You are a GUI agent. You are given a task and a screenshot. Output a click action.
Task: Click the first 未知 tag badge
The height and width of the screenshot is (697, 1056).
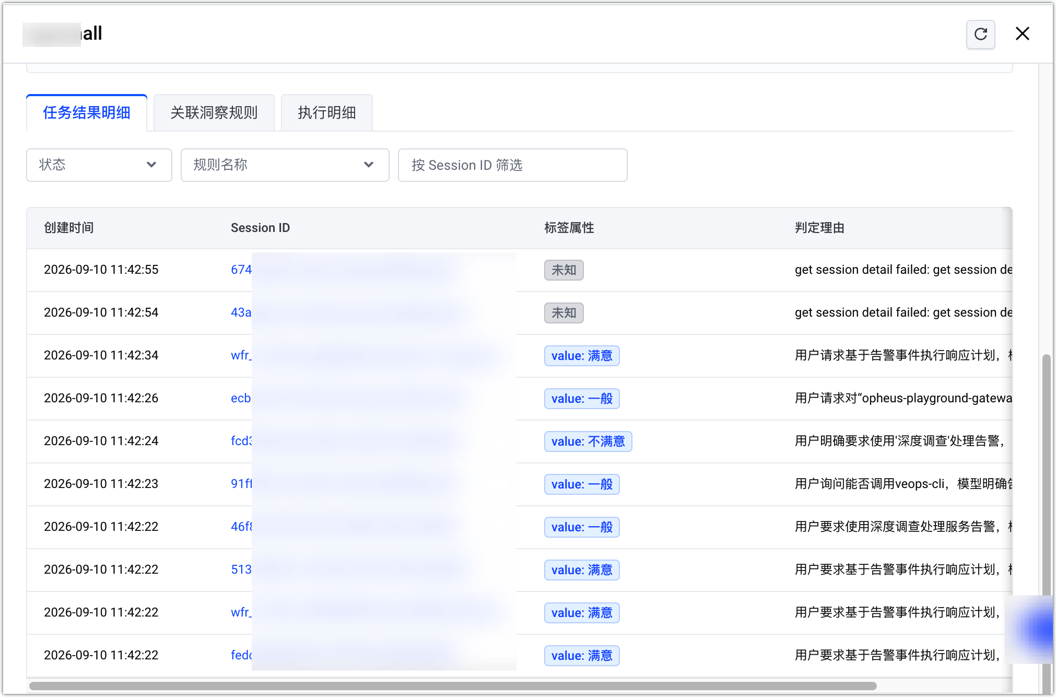tap(564, 270)
